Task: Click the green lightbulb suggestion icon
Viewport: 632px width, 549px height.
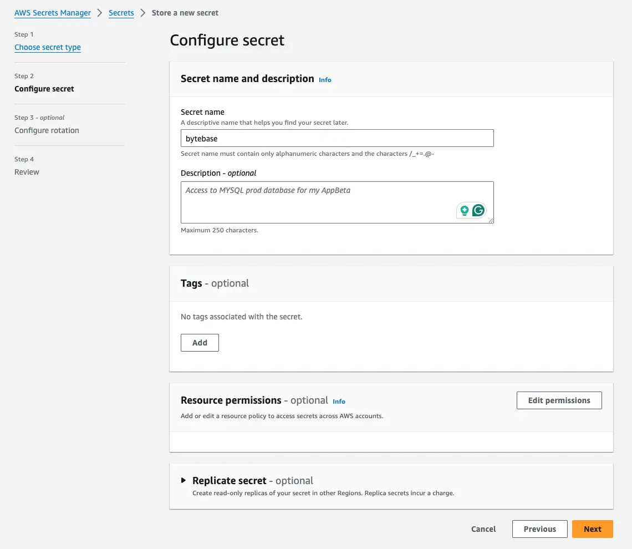Action: pos(465,210)
